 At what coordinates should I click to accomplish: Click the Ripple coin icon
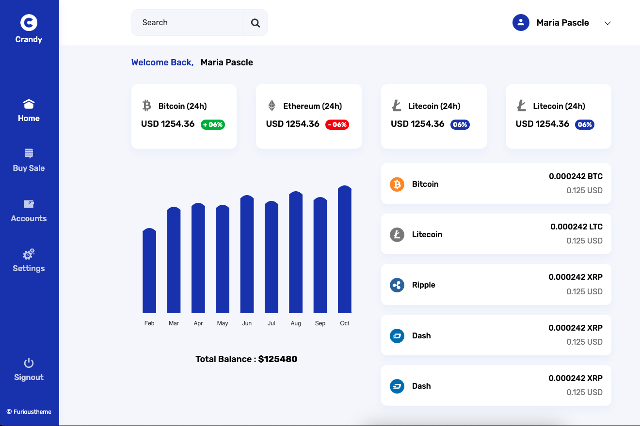[397, 285]
